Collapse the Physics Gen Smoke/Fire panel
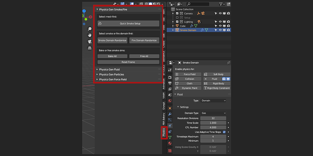Image resolution: width=313 pixels, height=156 pixels. [x=97, y=9]
